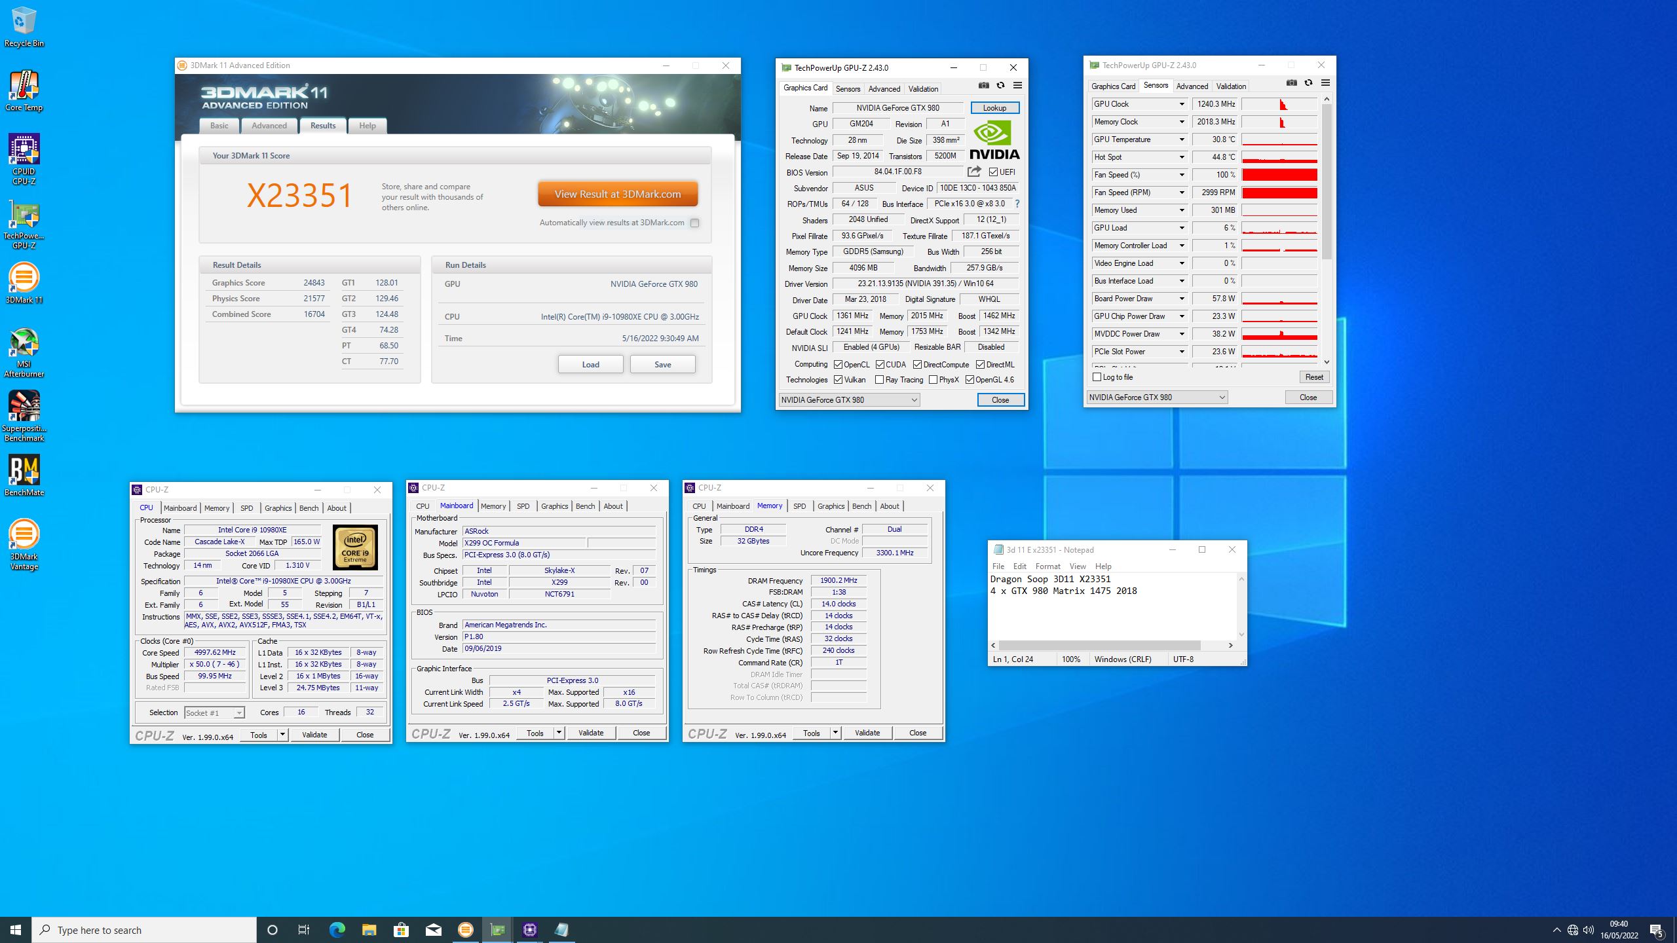Click the Notepad text editing area
The image size is (1677, 943).
click(x=1112, y=606)
